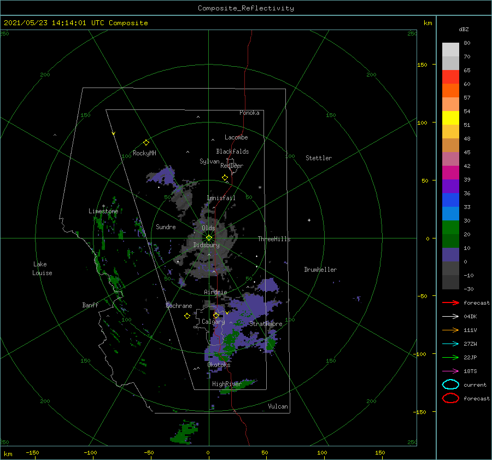Click the Lake Louise label
492x460 pixels.
point(42,269)
